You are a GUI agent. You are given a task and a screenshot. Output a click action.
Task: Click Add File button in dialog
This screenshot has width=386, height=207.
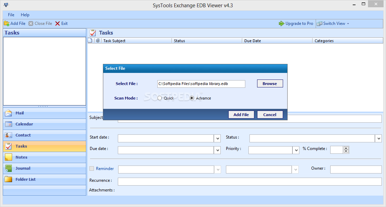(x=241, y=115)
